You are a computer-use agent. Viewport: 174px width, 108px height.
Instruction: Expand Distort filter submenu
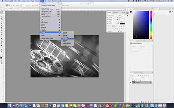click(x=50, y=24)
